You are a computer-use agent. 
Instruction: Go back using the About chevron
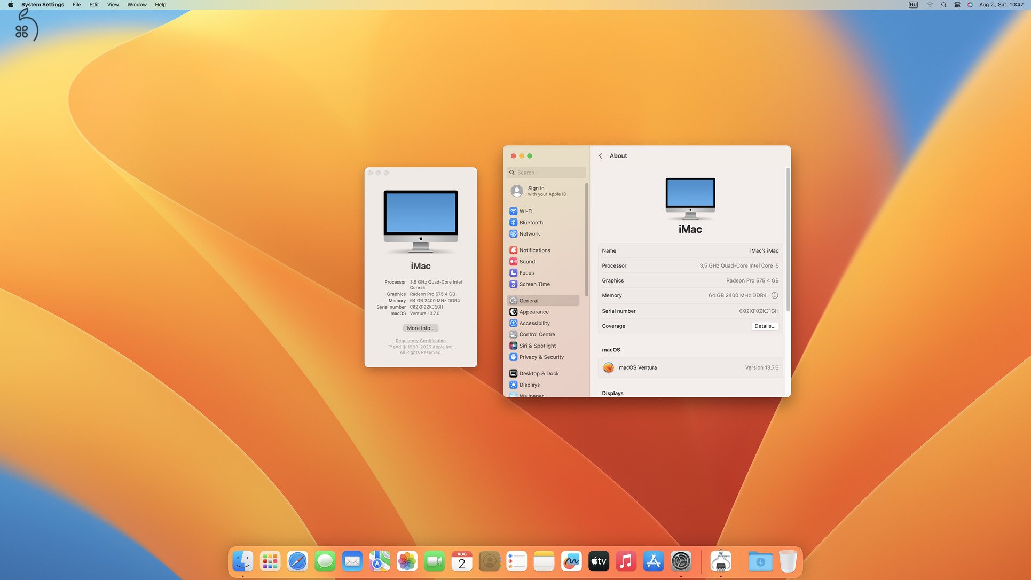pos(601,155)
